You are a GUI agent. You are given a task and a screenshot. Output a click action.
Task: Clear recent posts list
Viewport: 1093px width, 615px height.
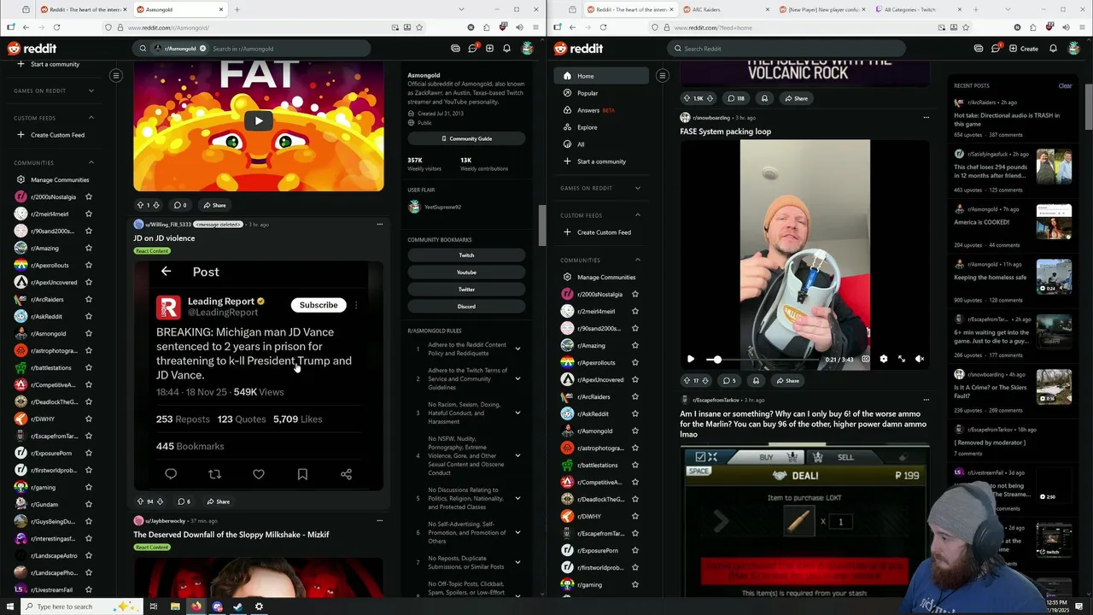[1065, 85]
